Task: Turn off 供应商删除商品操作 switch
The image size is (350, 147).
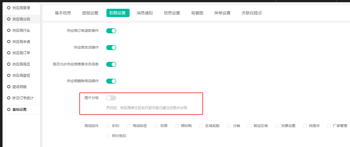Action: coord(111,81)
